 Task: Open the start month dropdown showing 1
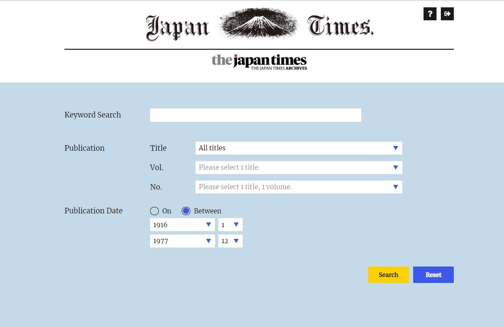tap(231, 225)
